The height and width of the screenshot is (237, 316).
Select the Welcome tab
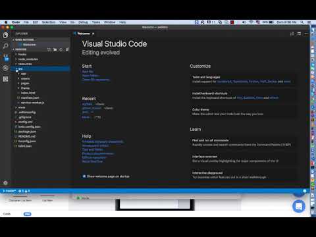click(x=84, y=34)
